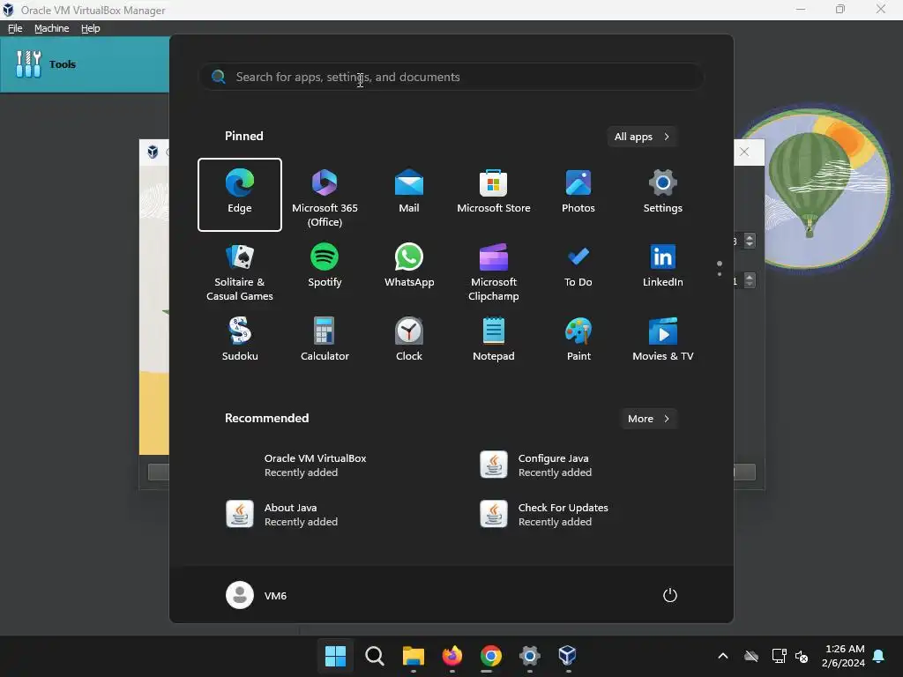Click the Windows Start button on taskbar
Image resolution: width=903 pixels, height=677 pixels.
pos(335,656)
